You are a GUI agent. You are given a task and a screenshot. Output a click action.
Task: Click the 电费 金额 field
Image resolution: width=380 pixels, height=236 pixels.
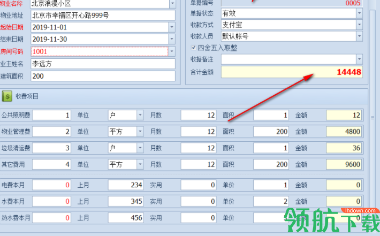pos(344,185)
